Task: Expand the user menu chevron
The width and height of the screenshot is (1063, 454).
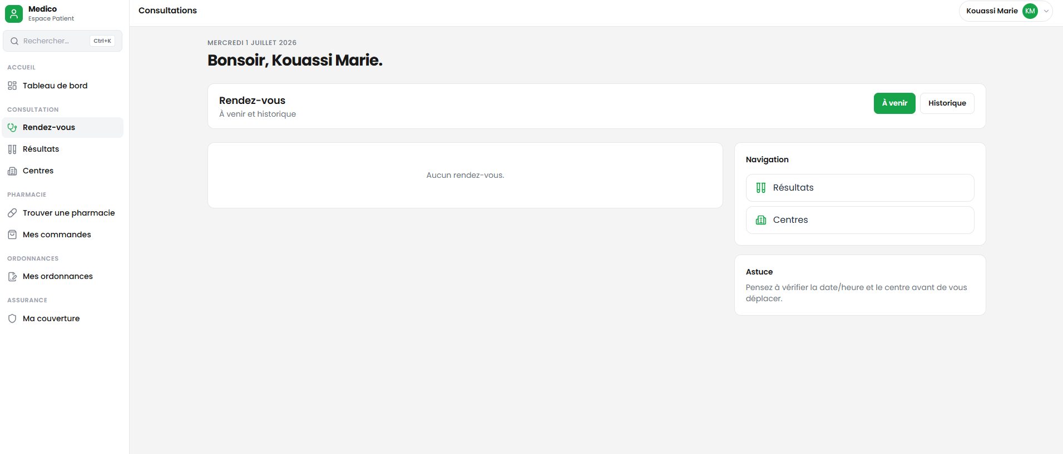Action: point(1046,11)
